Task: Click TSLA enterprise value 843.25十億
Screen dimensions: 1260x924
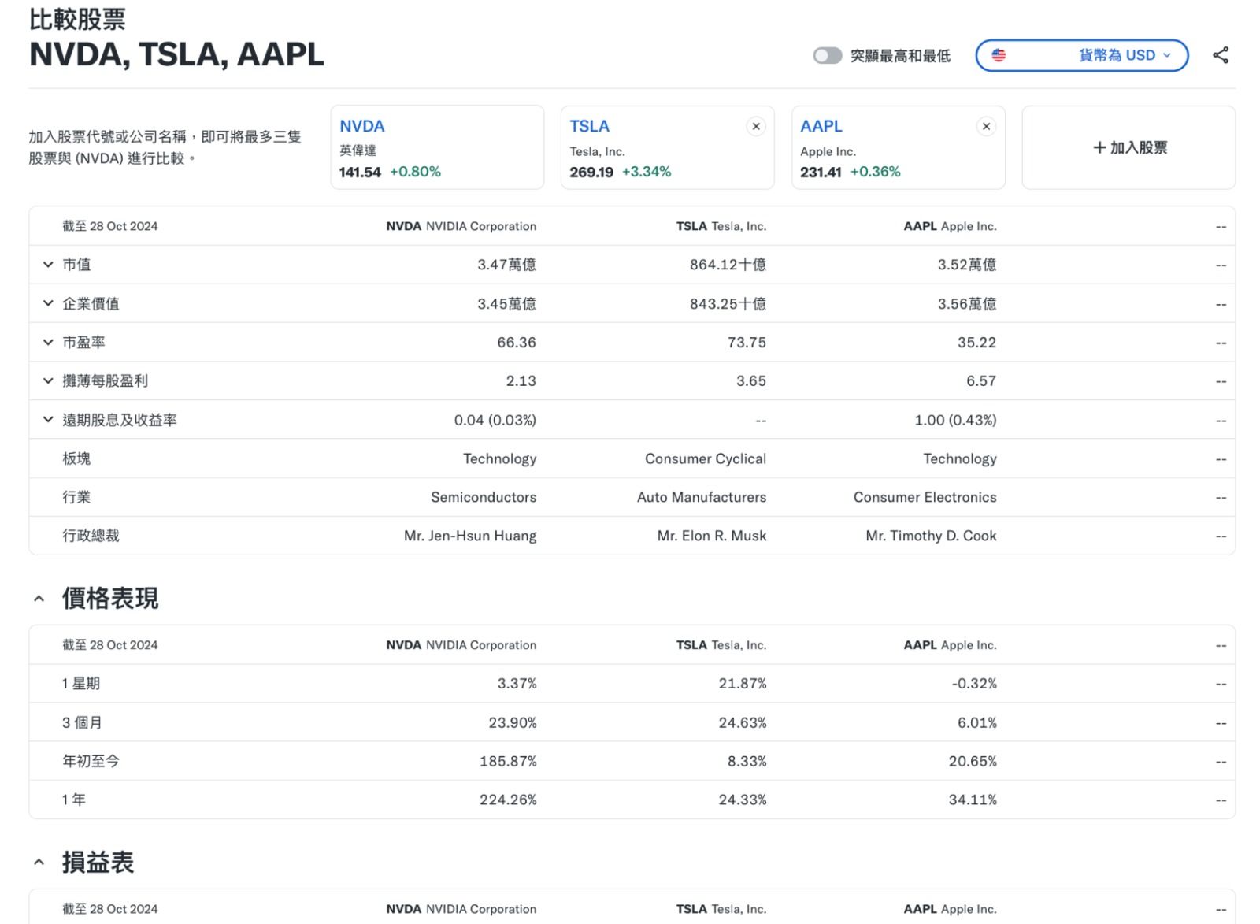Action: [728, 303]
